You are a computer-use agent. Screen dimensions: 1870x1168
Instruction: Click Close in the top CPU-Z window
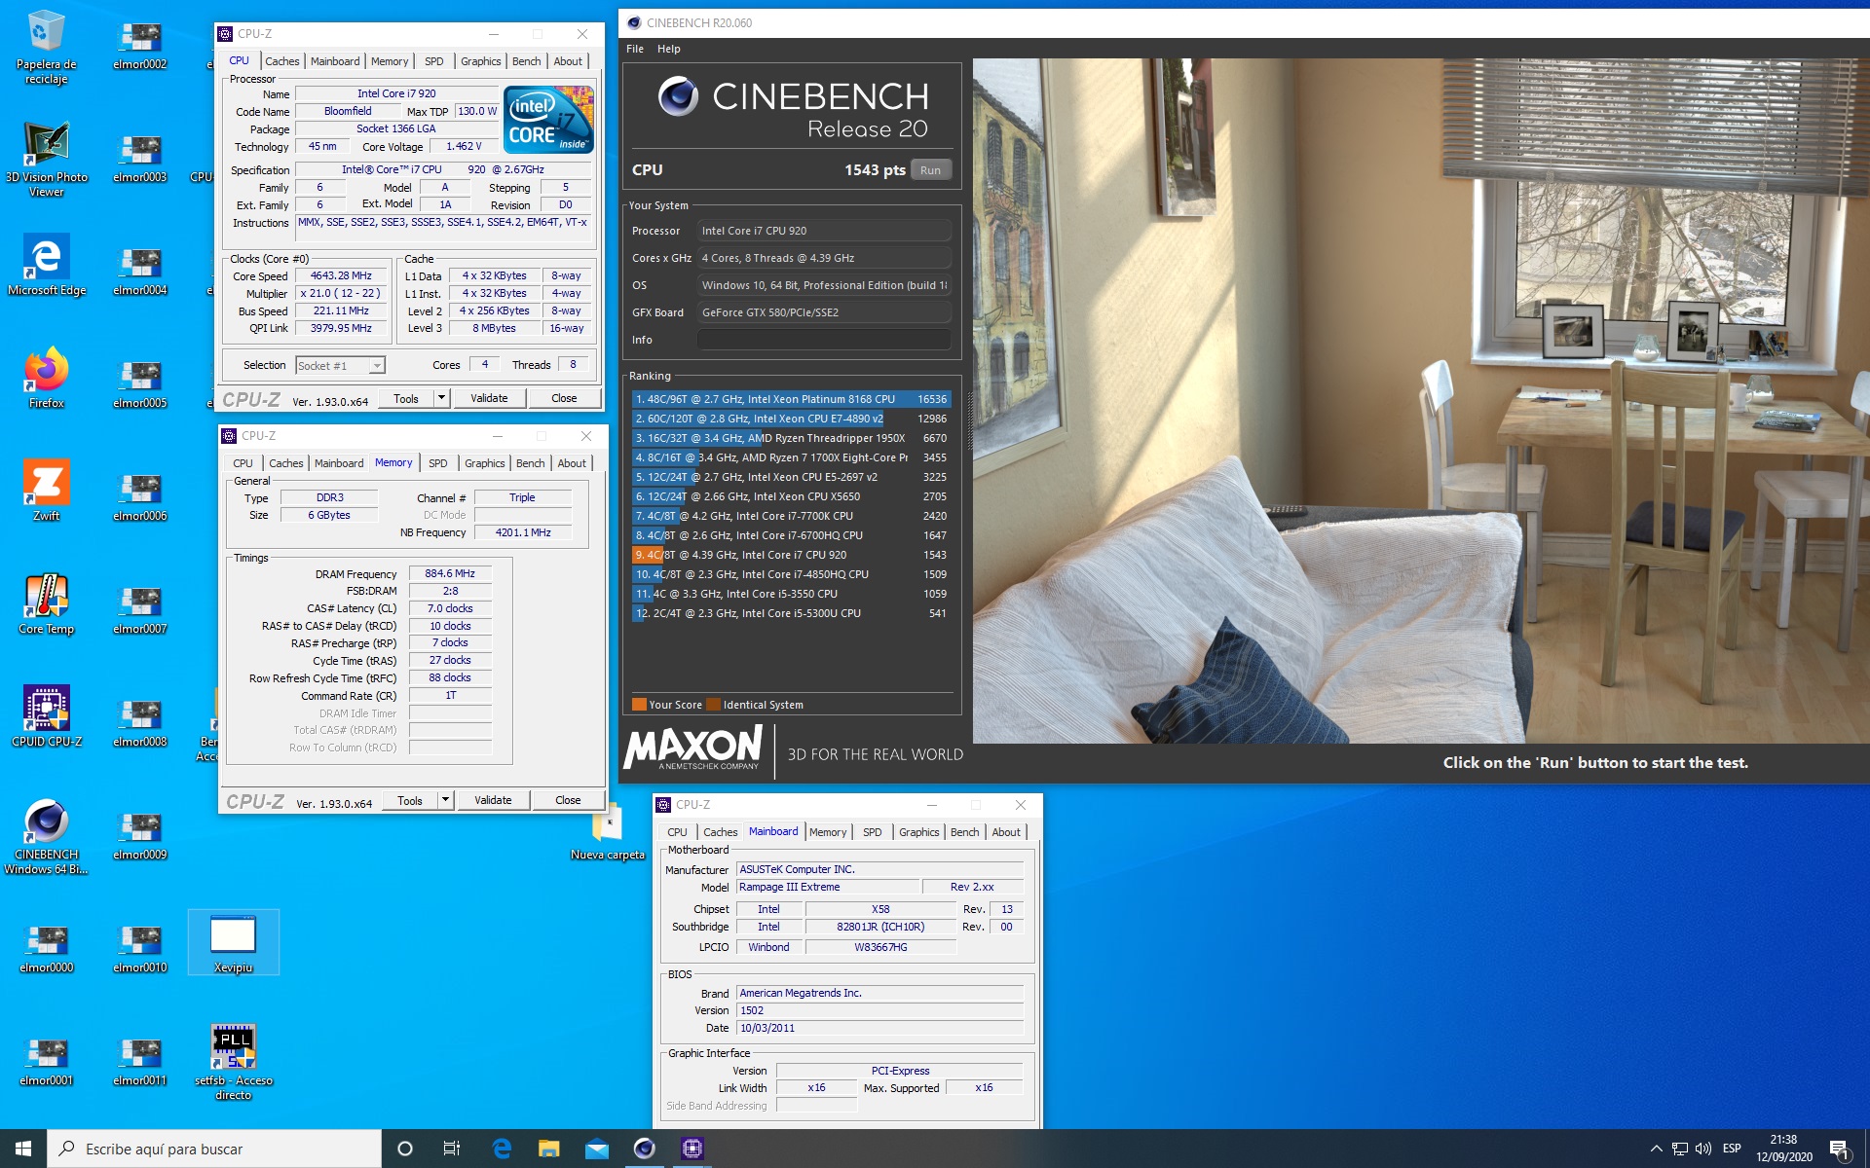coord(564,398)
